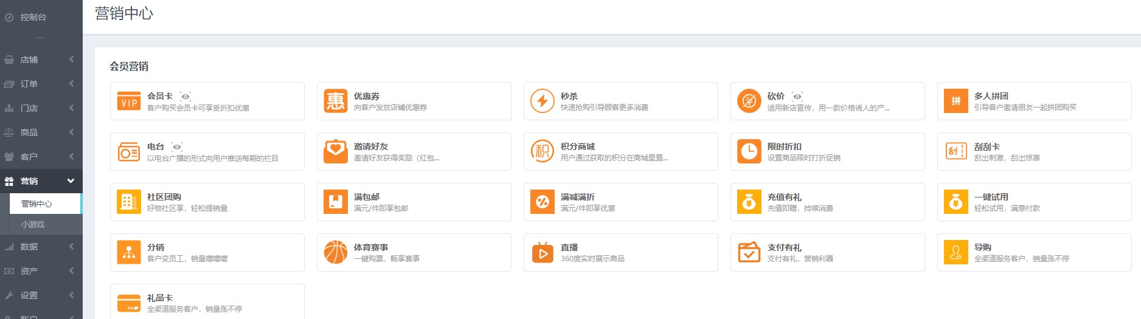Viewport: 1141px width, 319px height.
Task: Toggle the eye icon next to 电台
Action: 177,146
